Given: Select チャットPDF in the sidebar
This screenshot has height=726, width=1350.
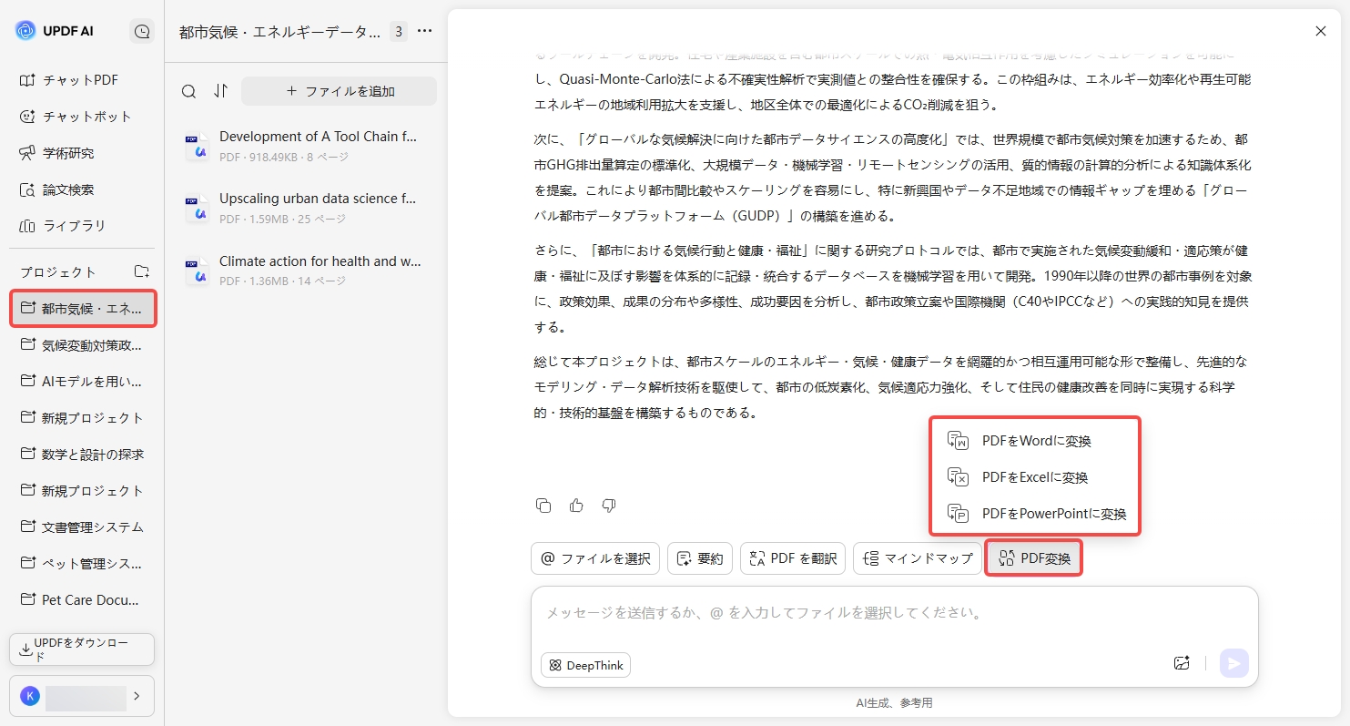Looking at the screenshot, I should (x=71, y=80).
